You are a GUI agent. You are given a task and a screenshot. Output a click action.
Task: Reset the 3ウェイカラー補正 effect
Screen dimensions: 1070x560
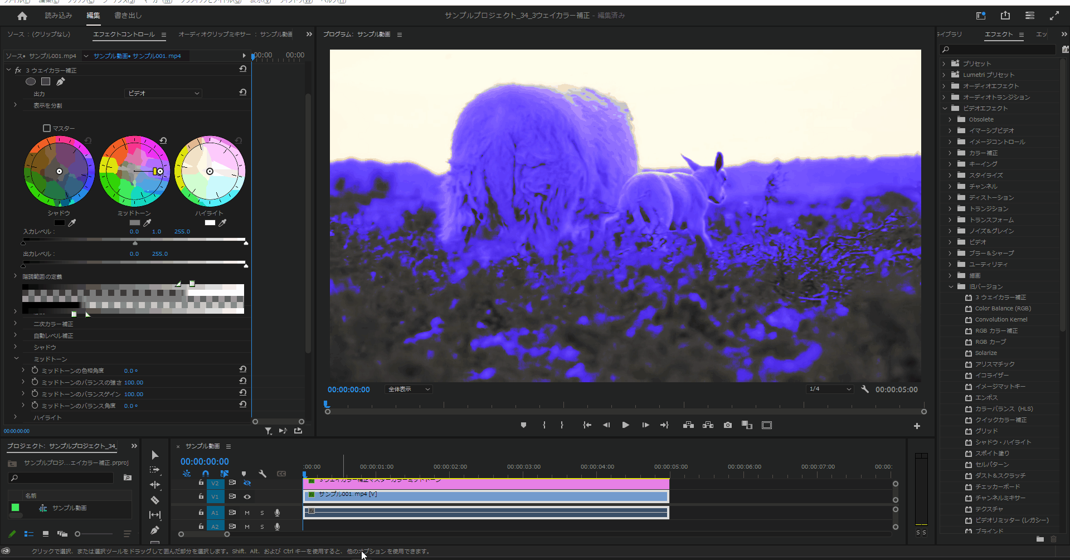coord(242,69)
